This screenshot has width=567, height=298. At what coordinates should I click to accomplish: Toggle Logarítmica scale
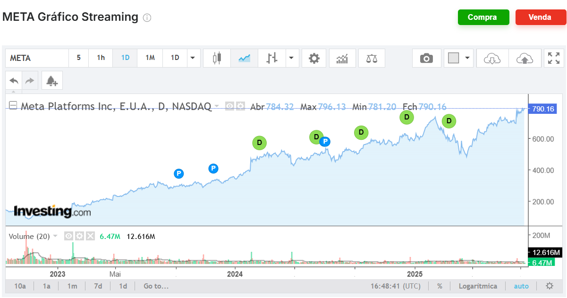(478, 286)
